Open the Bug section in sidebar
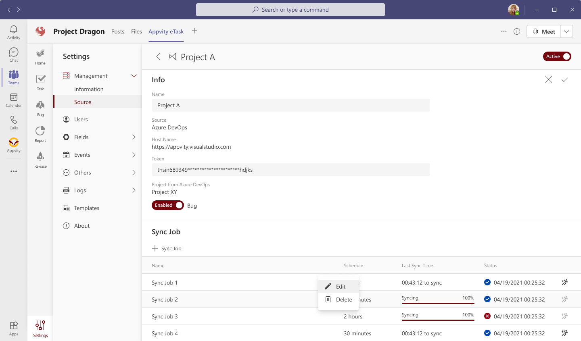The height and width of the screenshot is (341, 581). coord(40,108)
